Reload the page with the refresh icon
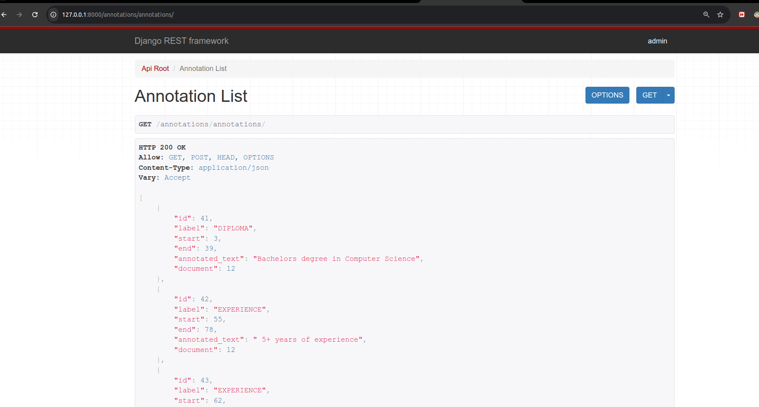The width and height of the screenshot is (759, 407). click(x=35, y=15)
